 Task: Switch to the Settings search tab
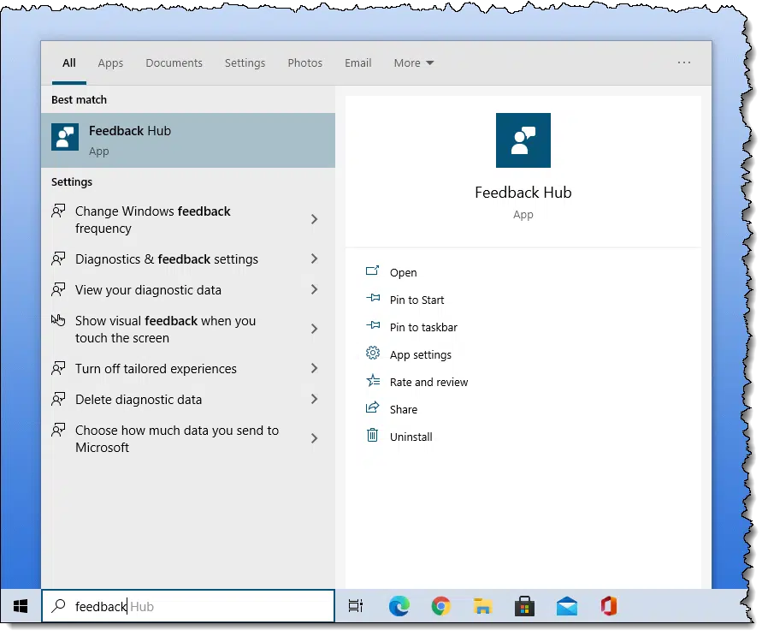(x=245, y=62)
